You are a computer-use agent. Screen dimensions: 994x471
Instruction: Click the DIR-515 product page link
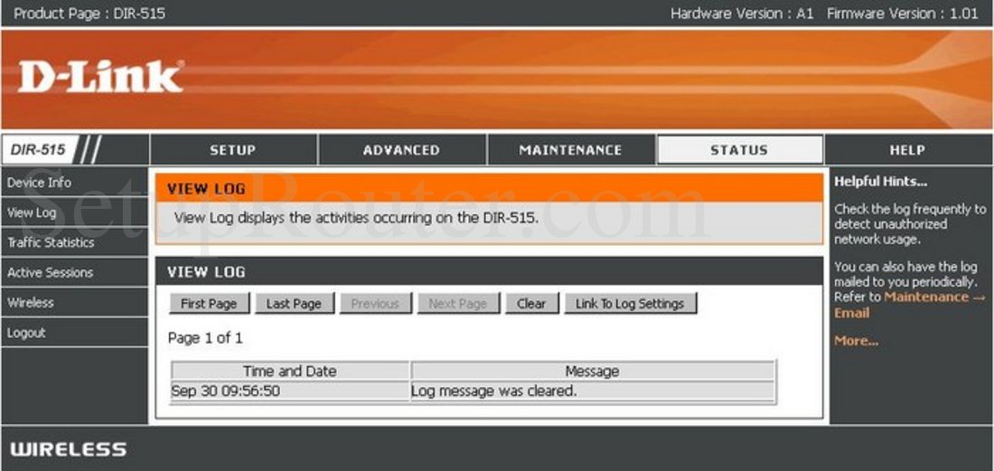click(x=89, y=14)
